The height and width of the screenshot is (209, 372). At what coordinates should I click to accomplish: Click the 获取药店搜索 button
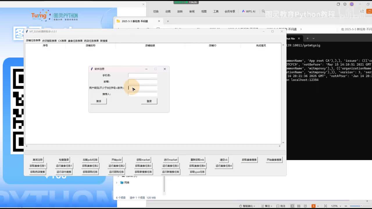[x=37, y=172]
